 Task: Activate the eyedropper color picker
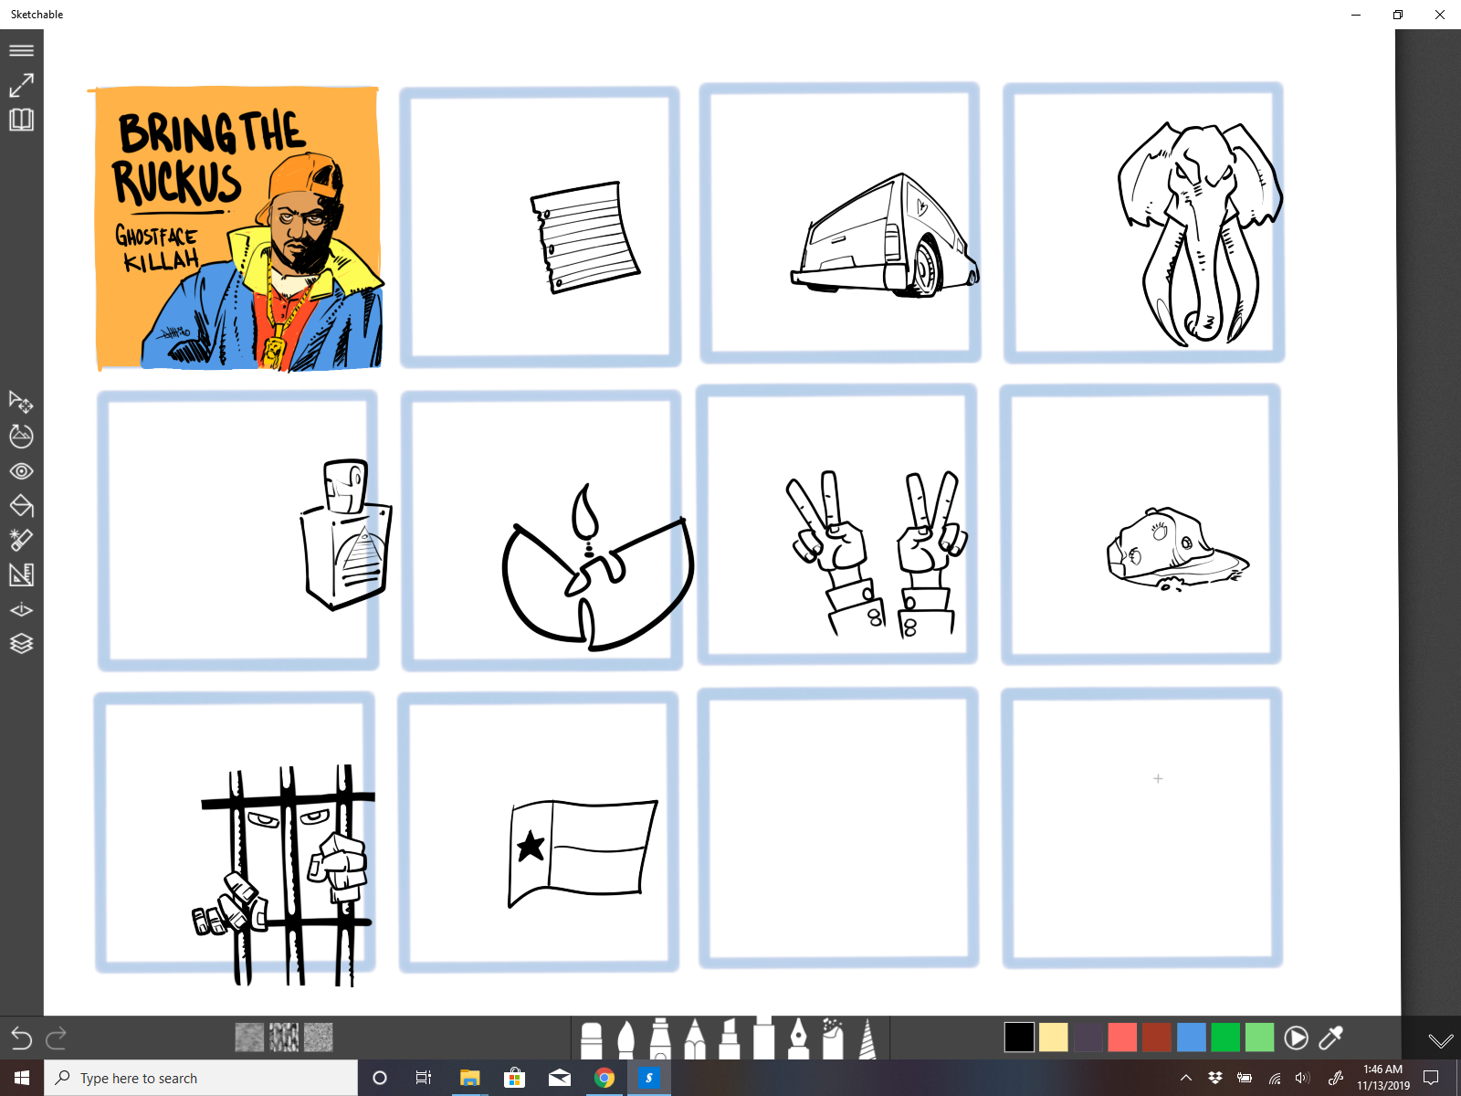click(1331, 1038)
